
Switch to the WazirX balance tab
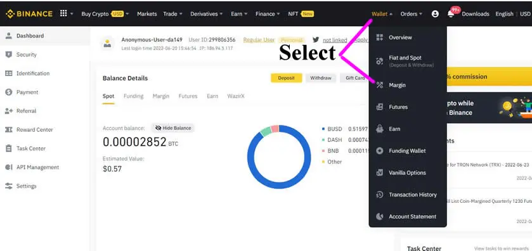click(x=236, y=96)
